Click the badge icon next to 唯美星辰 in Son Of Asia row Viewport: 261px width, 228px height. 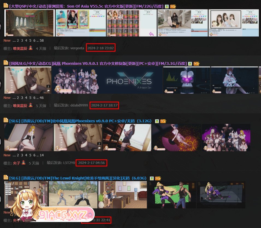click(x=31, y=48)
